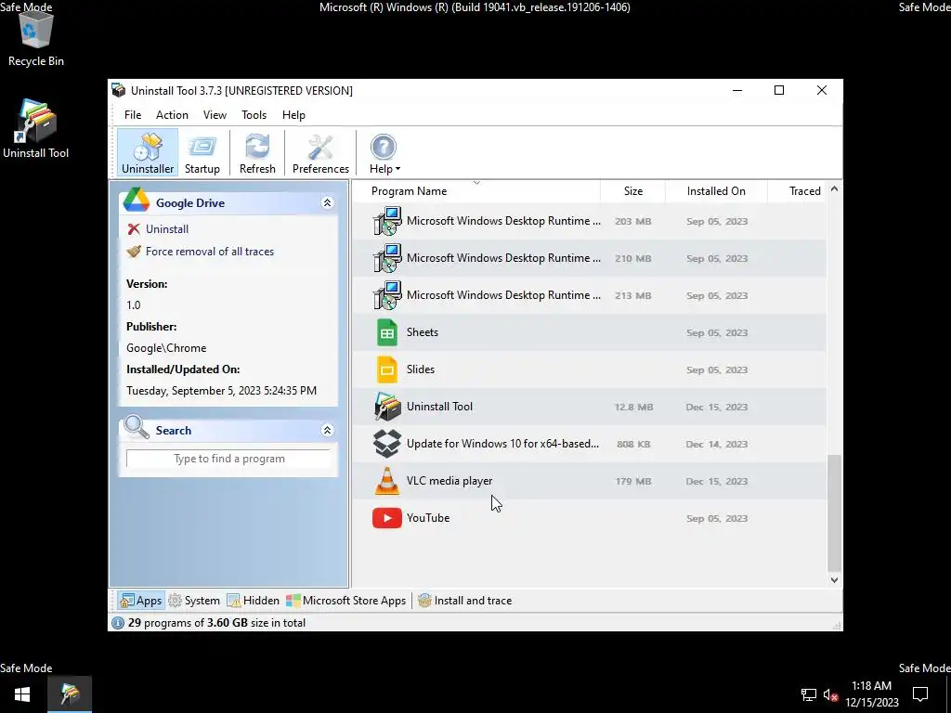Viewport: 951px width, 713px height.
Task: Select icon of the 203 MB Desktop Runtime
Action: tap(387, 221)
